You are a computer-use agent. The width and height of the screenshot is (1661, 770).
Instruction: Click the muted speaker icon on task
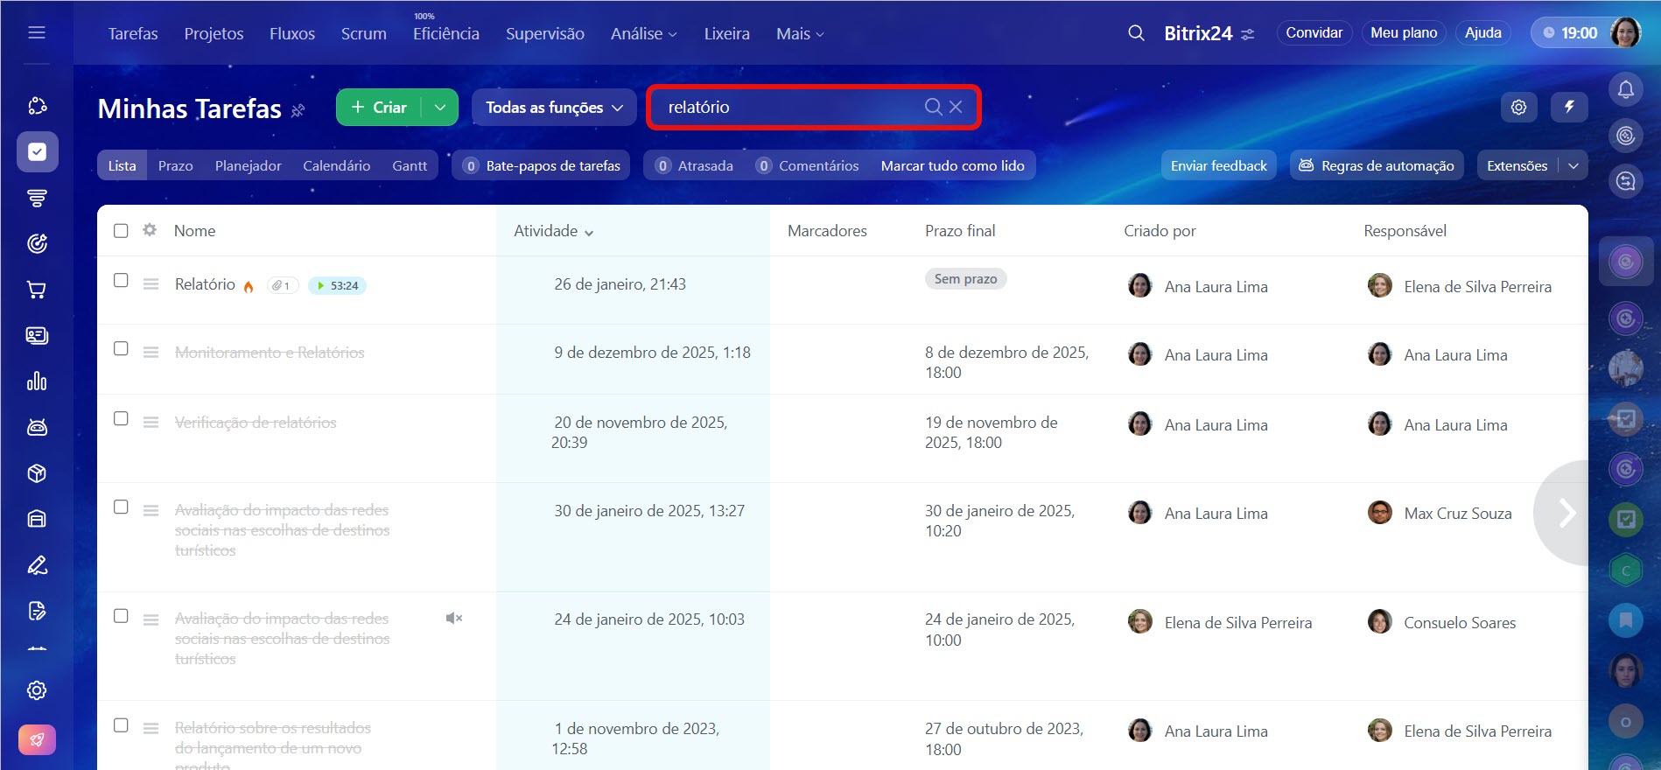453,619
